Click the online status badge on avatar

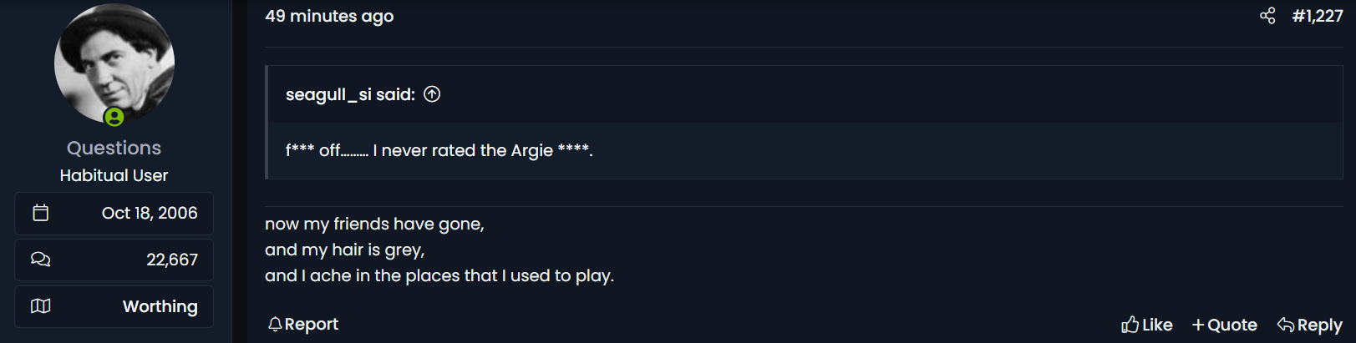click(x=114, y=117)
